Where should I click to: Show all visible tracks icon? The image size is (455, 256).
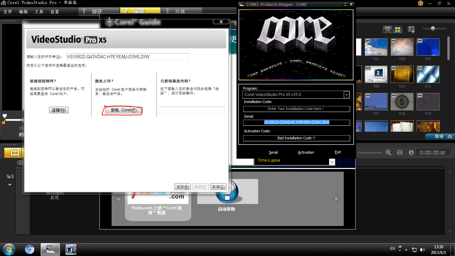(19, 162)
